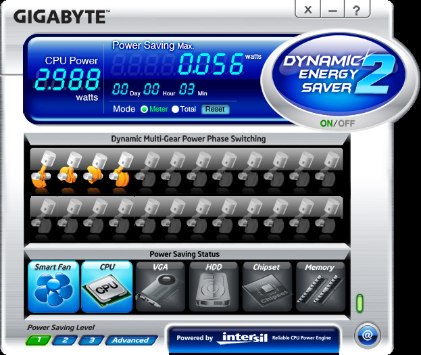This screenshot has width=421, height=355.
Task: Close window with the X button
Action: click(x=308, y=10)
